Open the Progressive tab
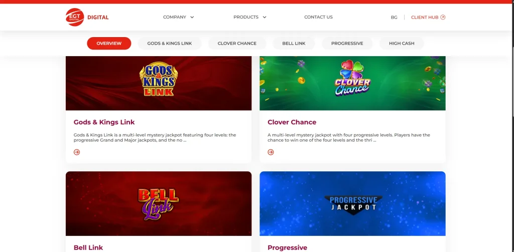Viewport: 514px width, 252px height. [x=347, y=43]
